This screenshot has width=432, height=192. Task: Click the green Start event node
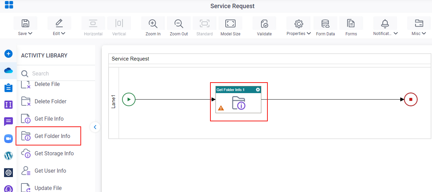(129, 100)
